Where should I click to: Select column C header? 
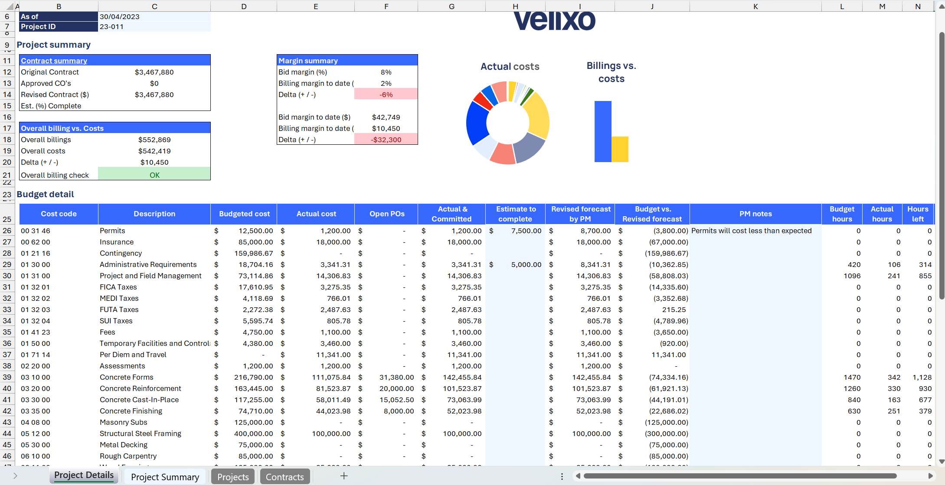point(154,7)
